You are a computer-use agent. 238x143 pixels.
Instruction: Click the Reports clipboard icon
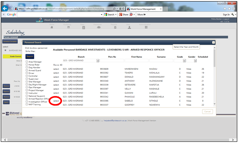(x=115, y=27)
